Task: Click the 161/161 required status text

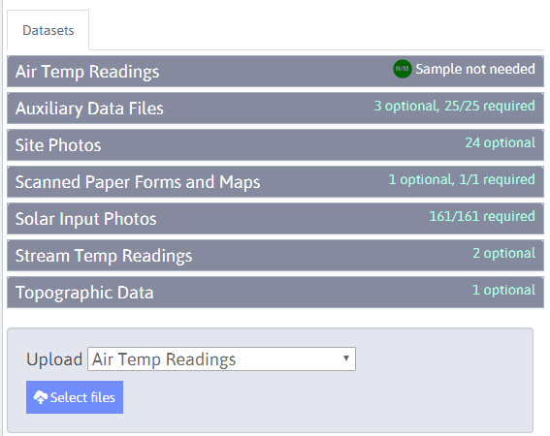Action: [x=482, y=216]
